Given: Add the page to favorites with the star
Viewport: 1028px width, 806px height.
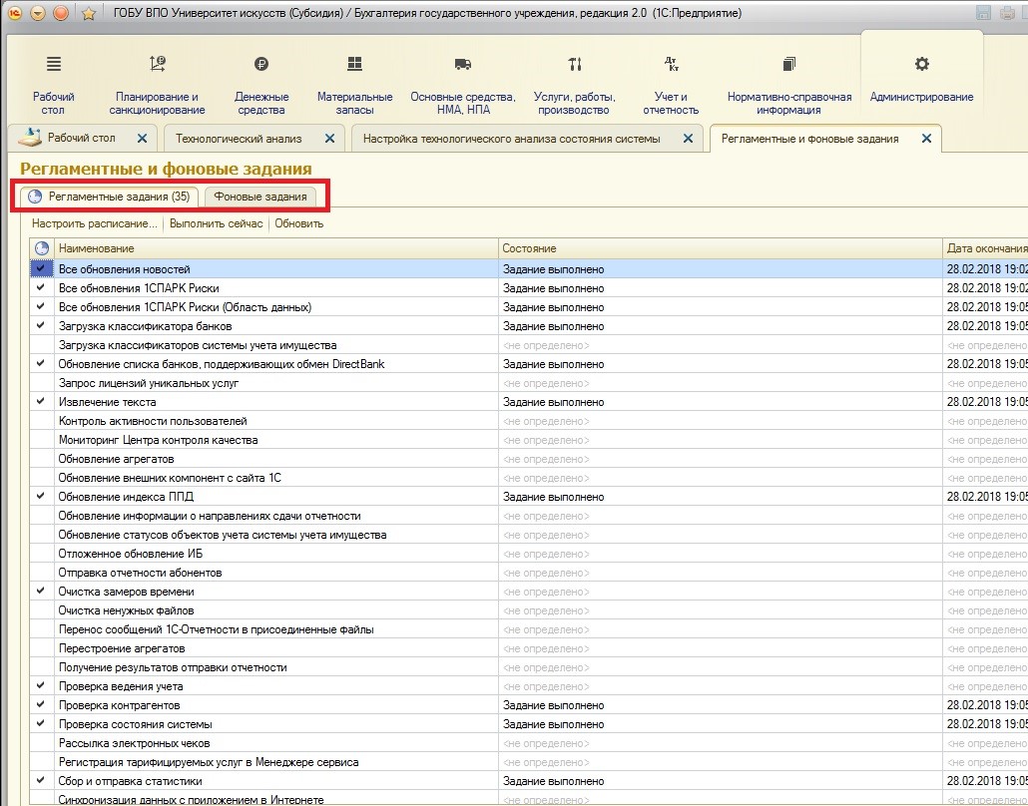Looking at the screenshot, I should pos(88,13).
